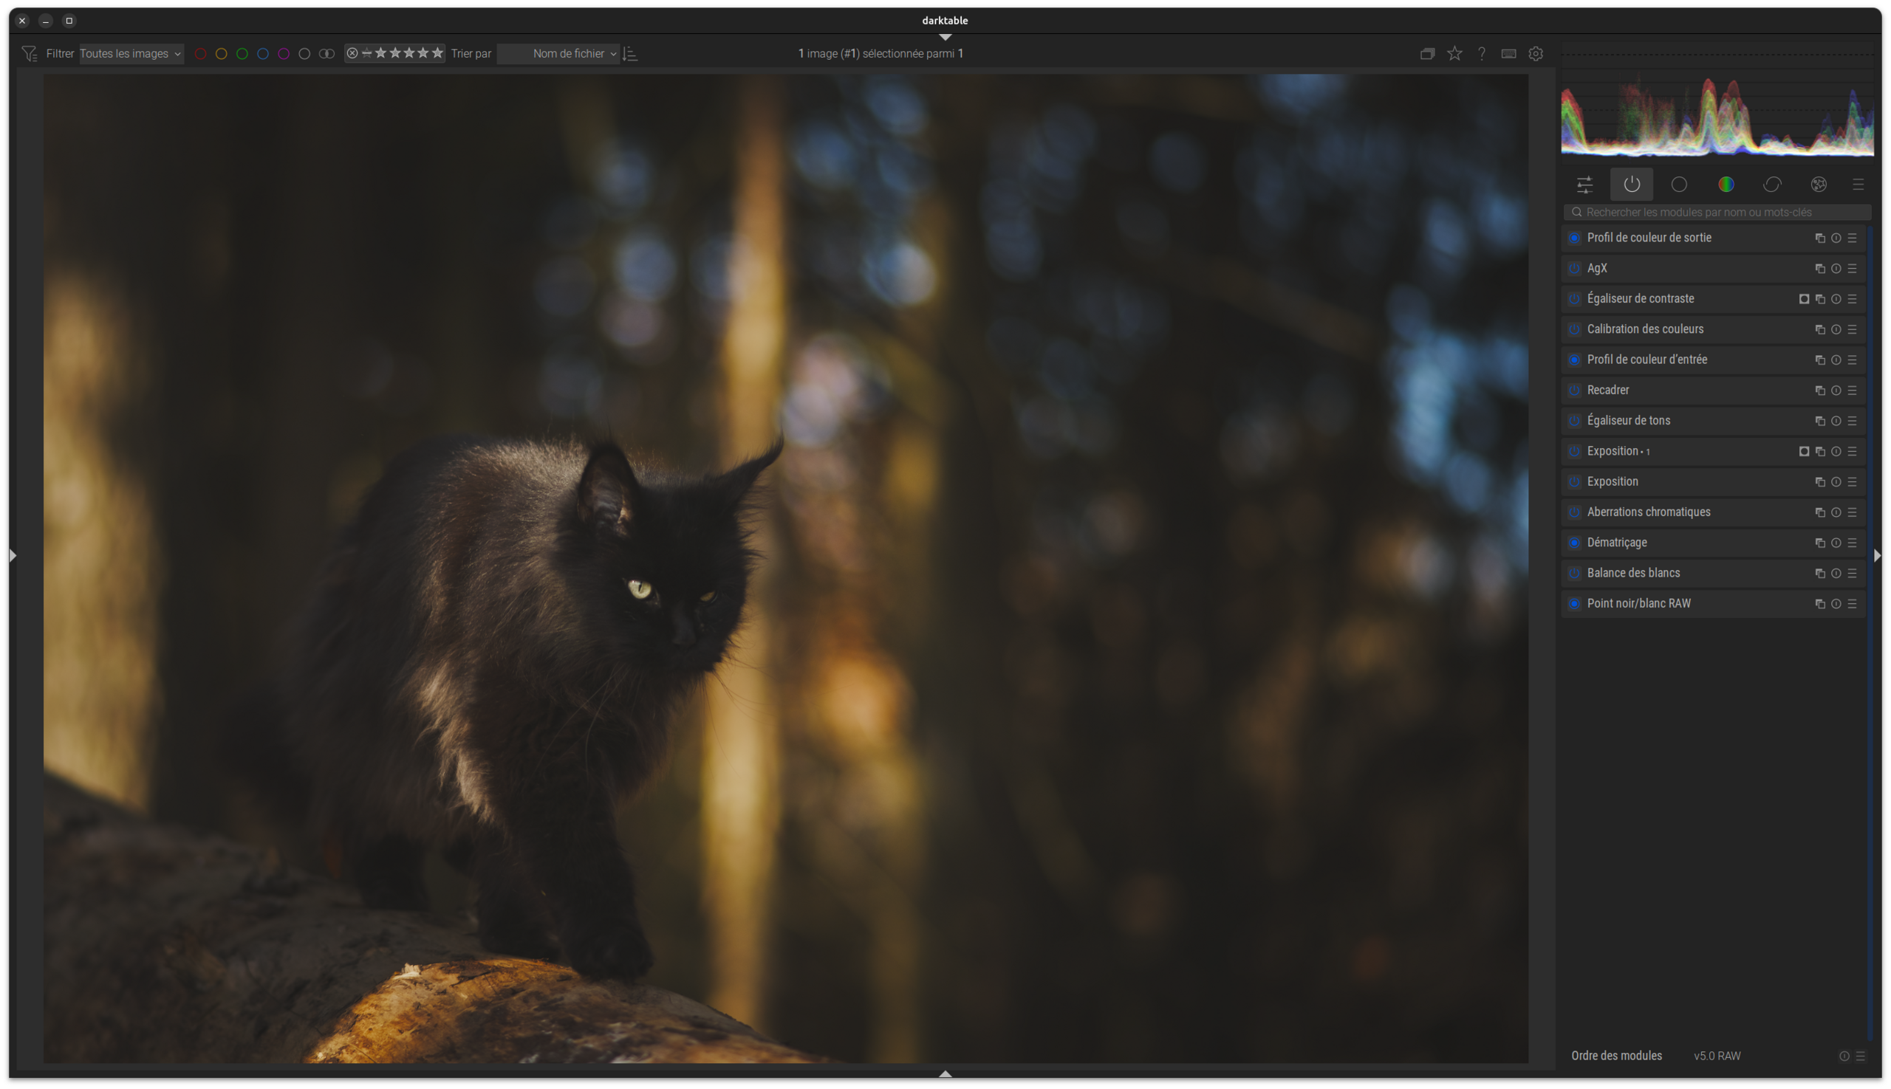The image size is (1891, 1089).
Task: Open the Toutes les images filter dropdown
Action: [x=131, y=54]
